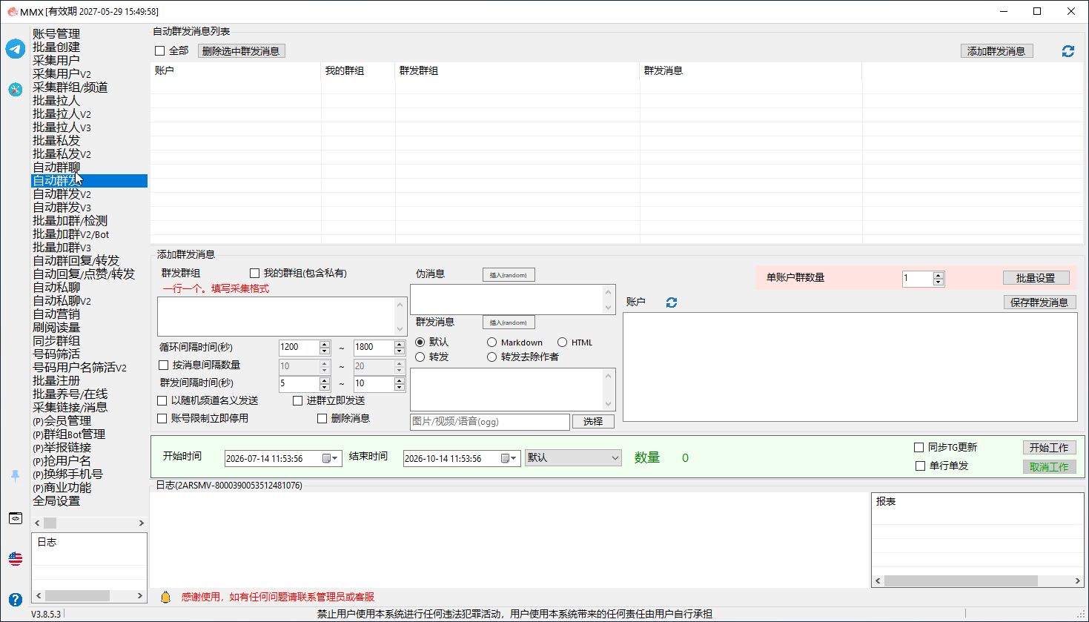Screen dimensions: 1089x622
Task: Refresh the auto mass-message list
Action: [x=1068, y=51]
